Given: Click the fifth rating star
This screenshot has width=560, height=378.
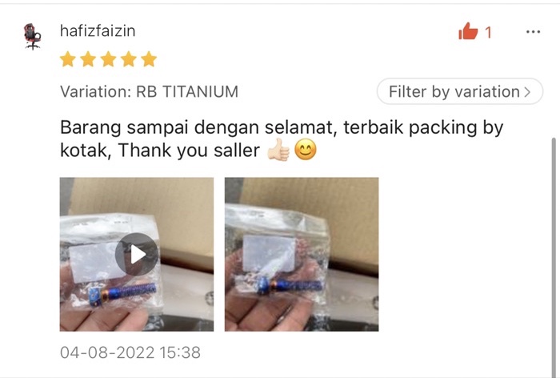Looking at the screenshot, I should click(149, 59).
